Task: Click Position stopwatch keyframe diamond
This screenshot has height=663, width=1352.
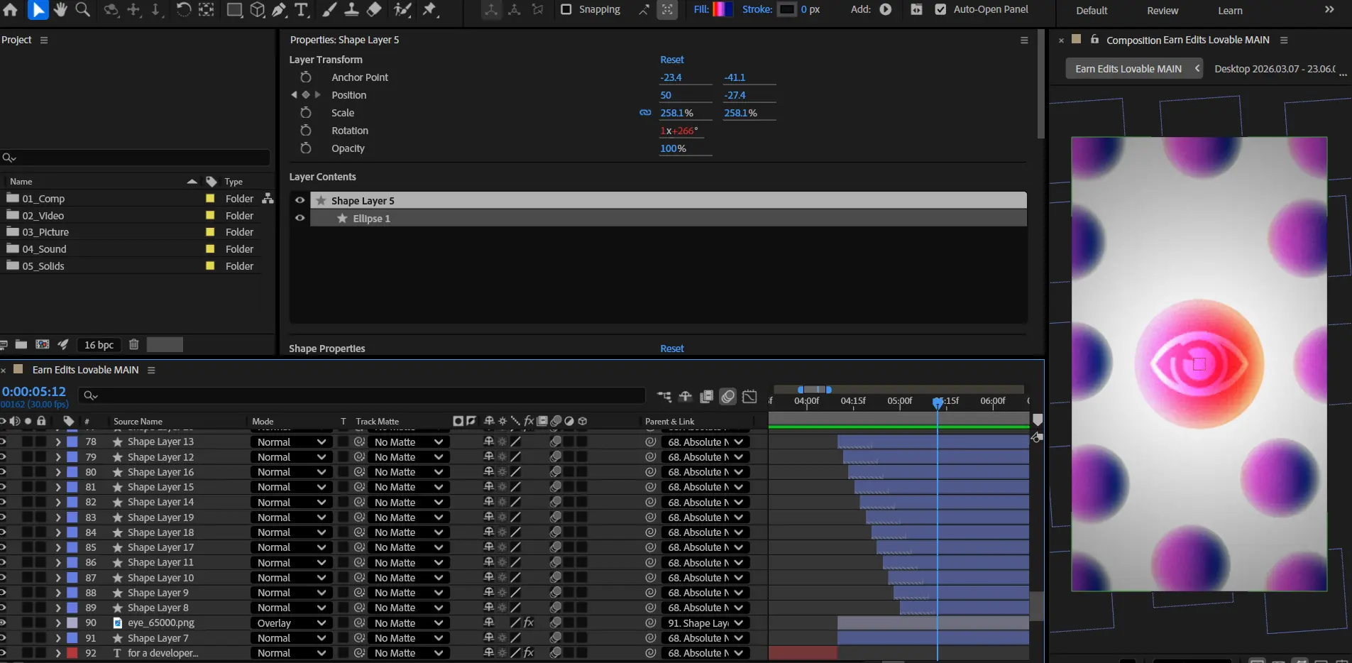Action: (306, 95)
